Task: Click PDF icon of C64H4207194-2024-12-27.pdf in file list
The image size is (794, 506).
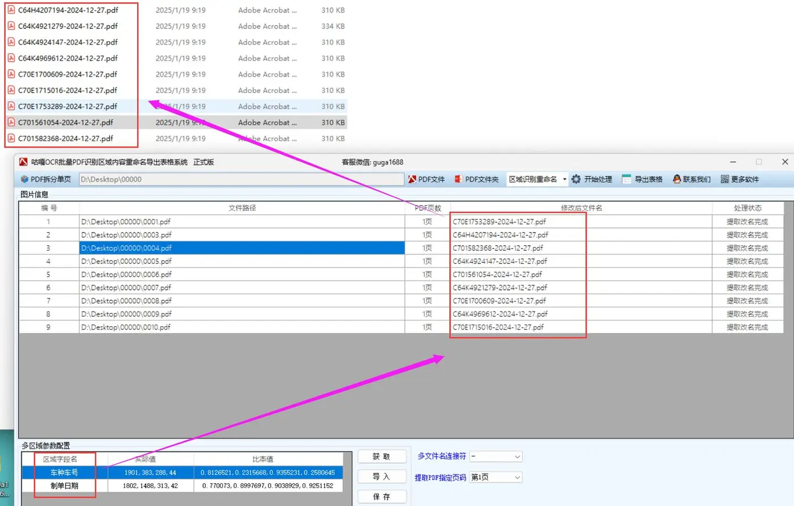Action: [x=11, y=10]
